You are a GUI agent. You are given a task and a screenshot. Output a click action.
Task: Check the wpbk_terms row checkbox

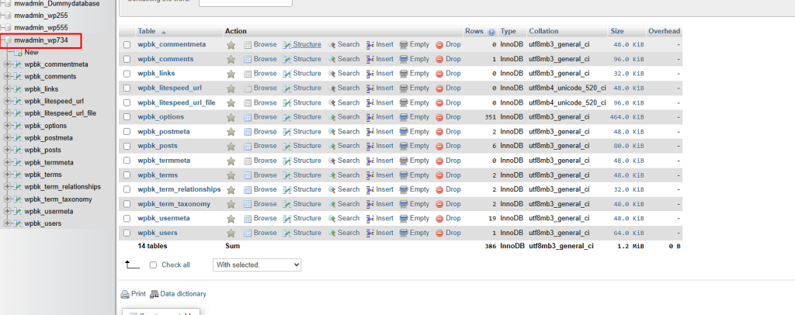(127, 175)
